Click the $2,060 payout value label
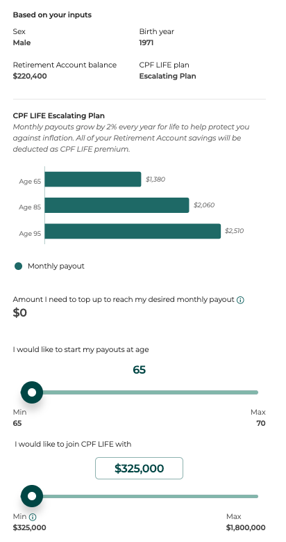The width and height of the screenshot is (286, 542). pyautogui.click(x=204, y=205)
